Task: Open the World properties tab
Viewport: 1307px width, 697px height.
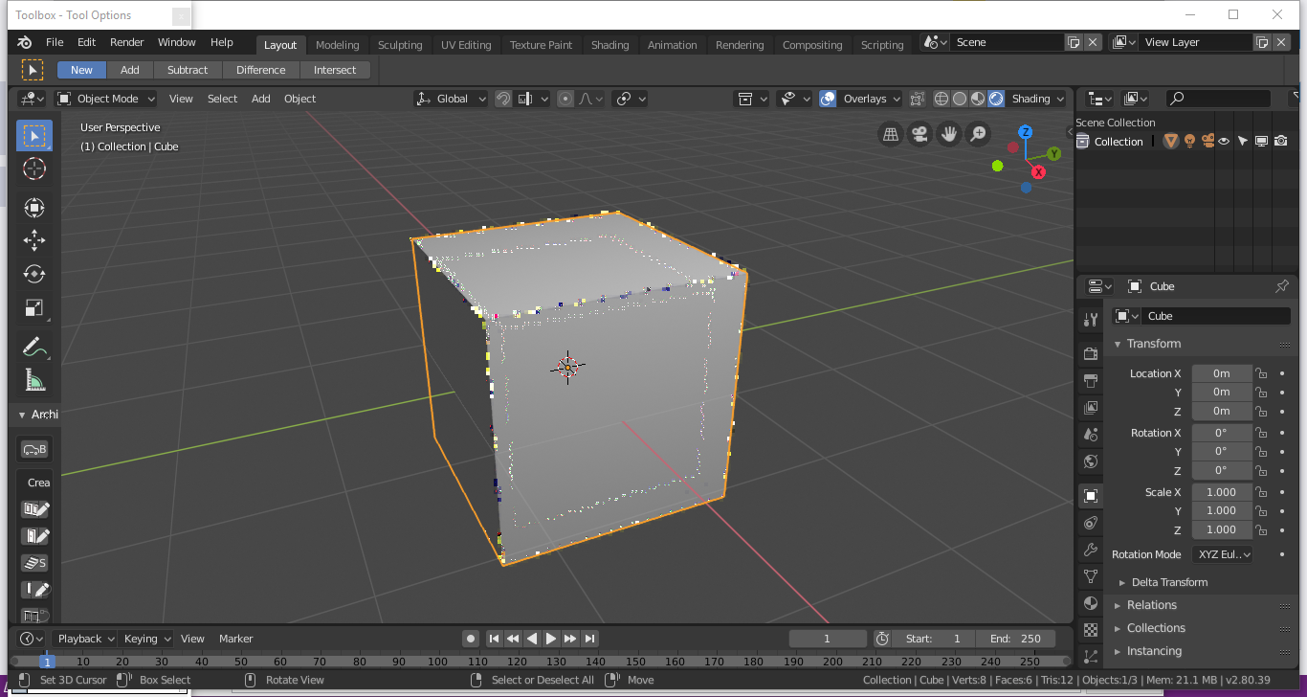Action: point(1091,461)
